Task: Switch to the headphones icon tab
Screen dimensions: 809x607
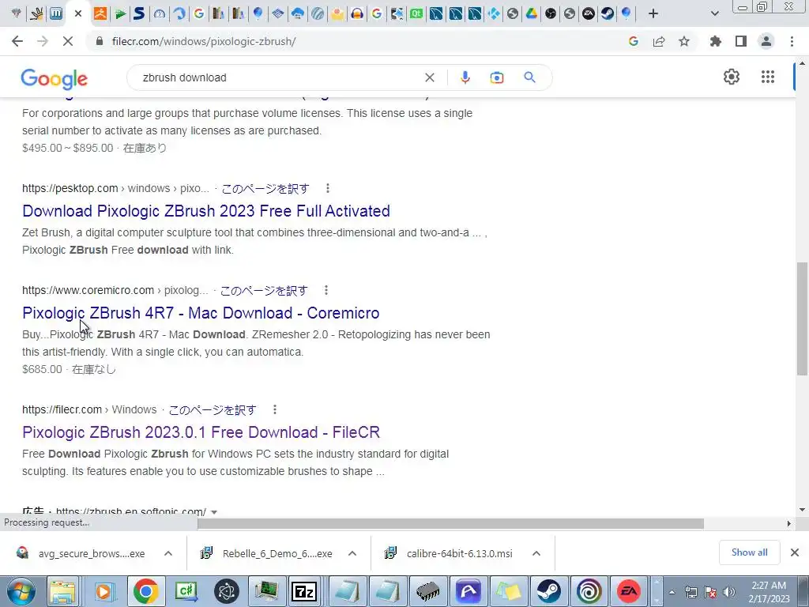Action: [357, 14]
